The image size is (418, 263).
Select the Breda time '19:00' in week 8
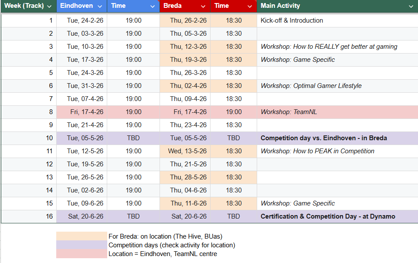pos(234,112)
